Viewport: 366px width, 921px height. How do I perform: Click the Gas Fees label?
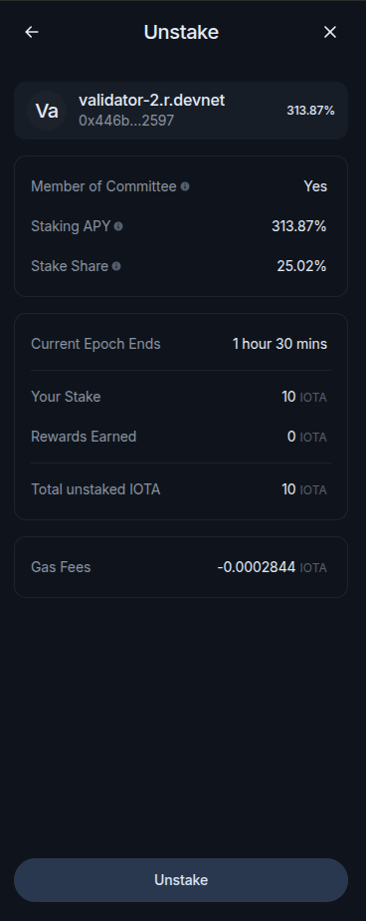click(x=61, y=567)
